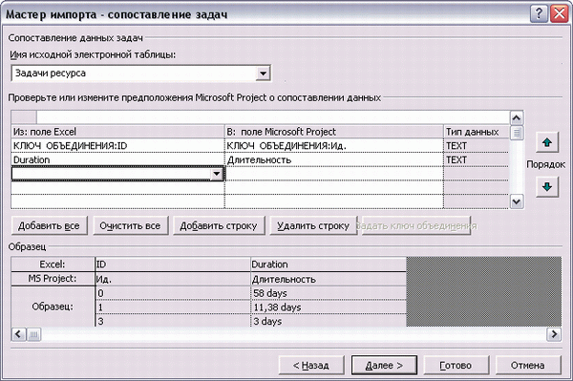Click the edit field above the mapping table

click(x=273, y=117)
